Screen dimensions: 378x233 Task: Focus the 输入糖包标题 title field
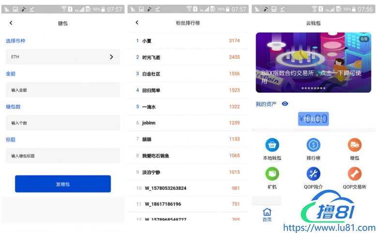click(63, 156)
